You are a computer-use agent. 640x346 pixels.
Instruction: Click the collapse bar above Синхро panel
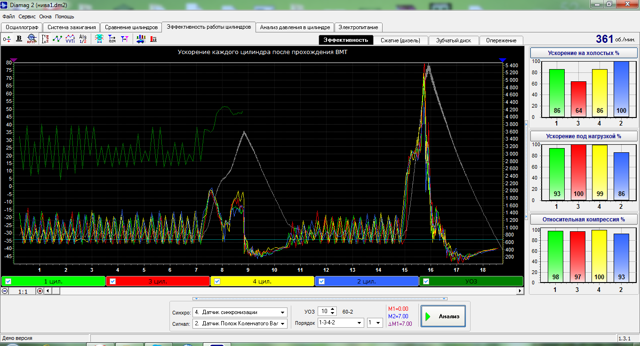320,299
